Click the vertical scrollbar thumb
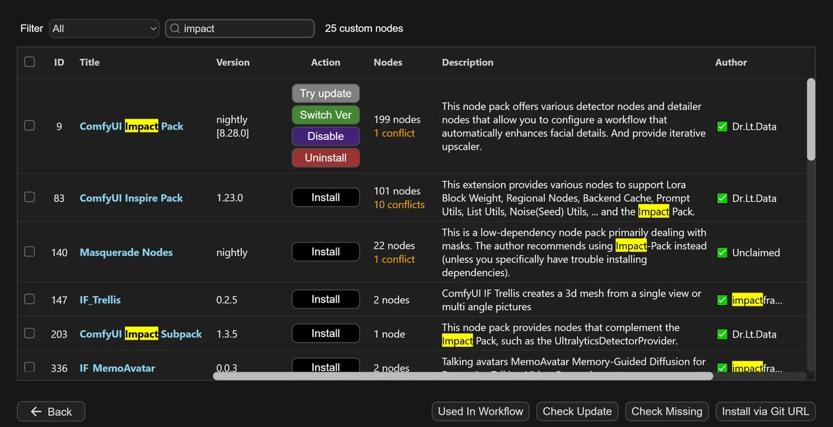 [811, 119]
